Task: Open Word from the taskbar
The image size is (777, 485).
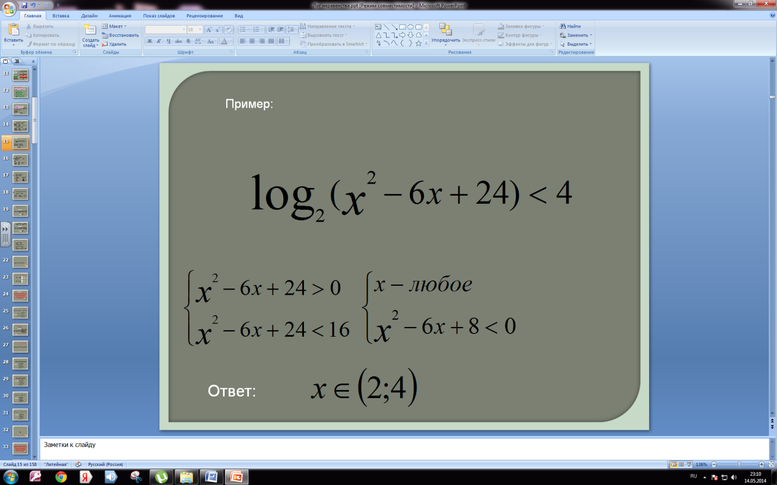Action: click(212, 477)
